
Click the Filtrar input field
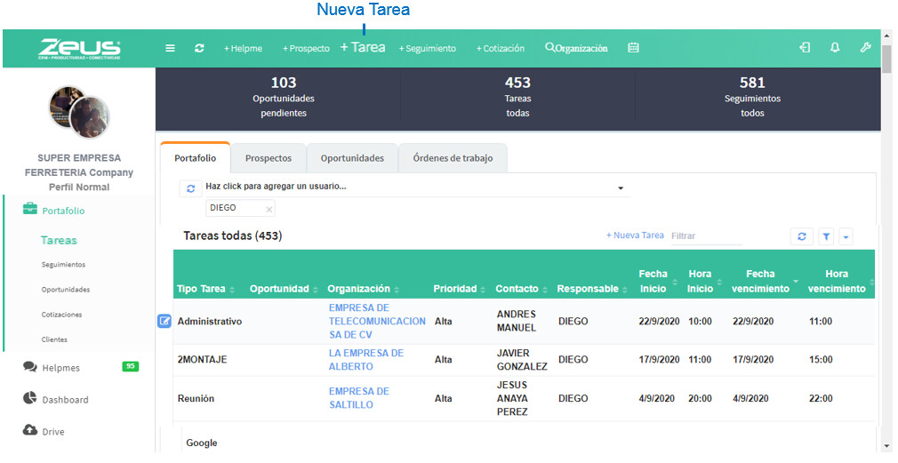pyautogui.click(x=705, y=236)
